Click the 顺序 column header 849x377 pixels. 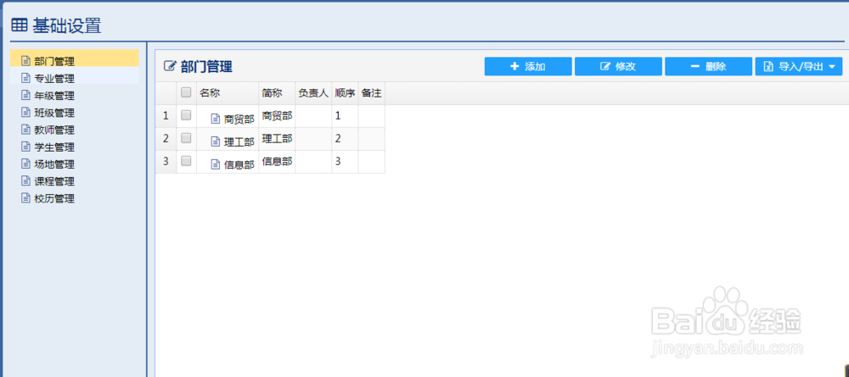click(x=345, y=93)
